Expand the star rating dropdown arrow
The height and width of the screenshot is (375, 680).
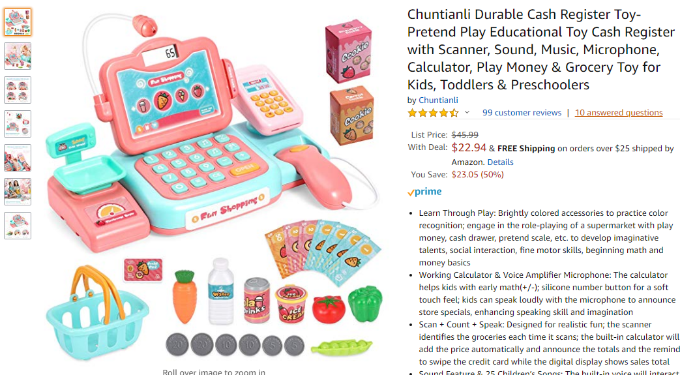[x=467, y=112]
